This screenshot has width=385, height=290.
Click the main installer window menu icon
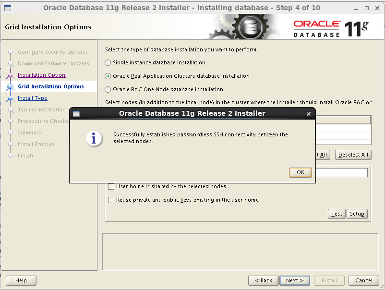point(8,8)
